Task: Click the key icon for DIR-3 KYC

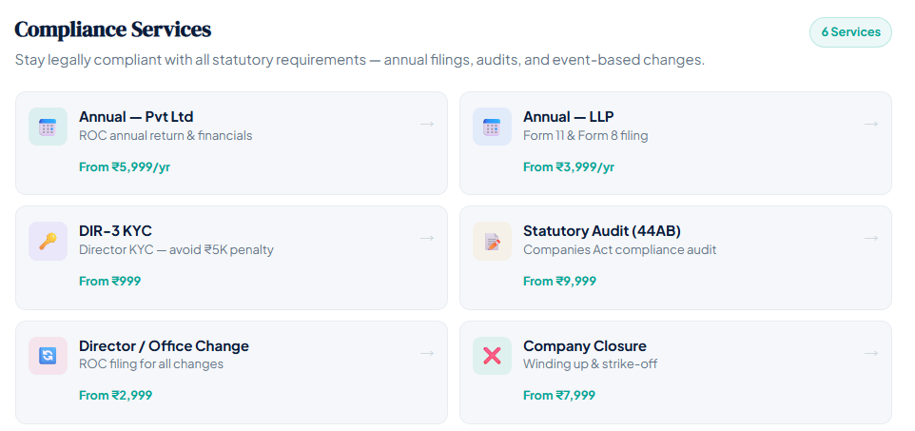Action: (48, 241)
